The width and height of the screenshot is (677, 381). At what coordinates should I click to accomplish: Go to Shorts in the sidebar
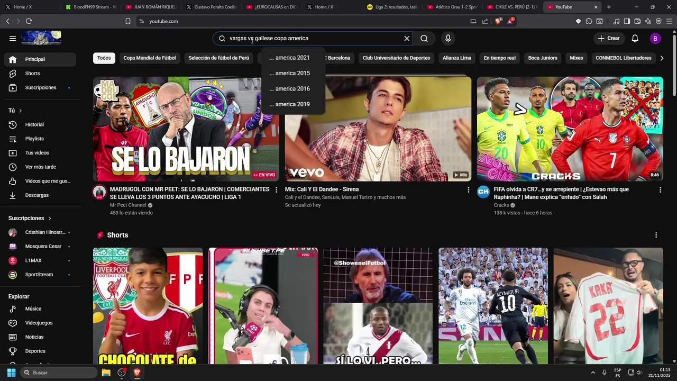coord(40,74)
